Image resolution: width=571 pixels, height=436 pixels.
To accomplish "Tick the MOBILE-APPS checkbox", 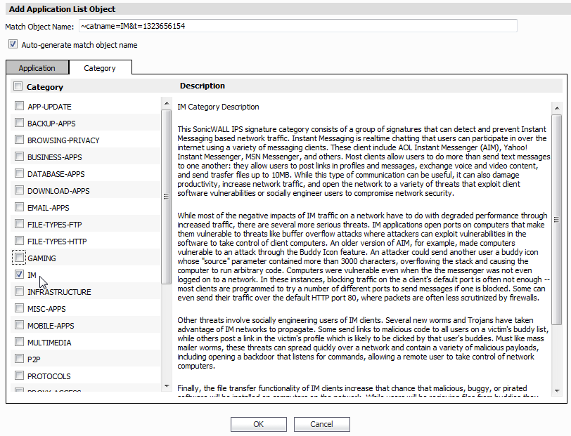I will [19, 325].
